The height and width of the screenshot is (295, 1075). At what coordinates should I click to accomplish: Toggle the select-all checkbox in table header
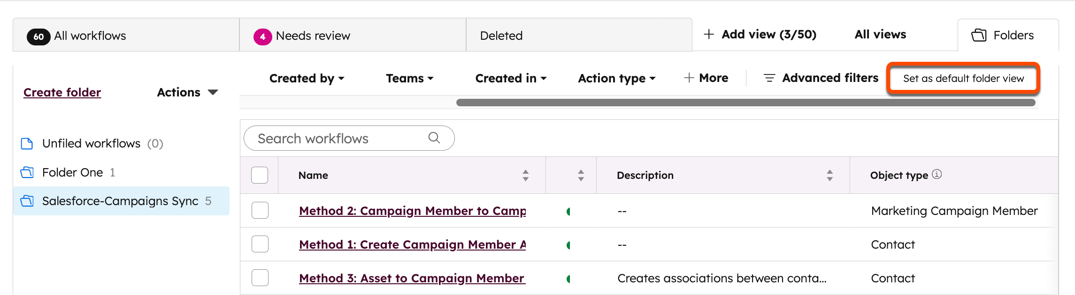coord(260,175)
